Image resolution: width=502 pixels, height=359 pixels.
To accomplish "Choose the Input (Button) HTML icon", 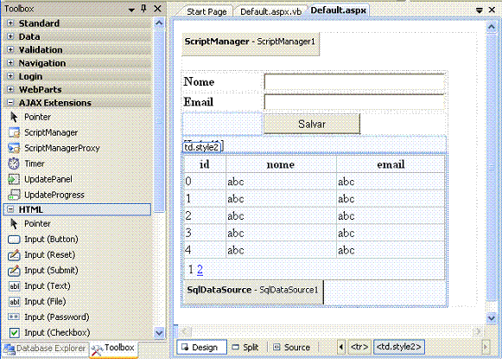I will pyautogui.click(x=14, y=239).
